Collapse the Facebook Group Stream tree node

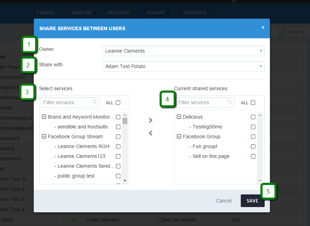(44, 137)
